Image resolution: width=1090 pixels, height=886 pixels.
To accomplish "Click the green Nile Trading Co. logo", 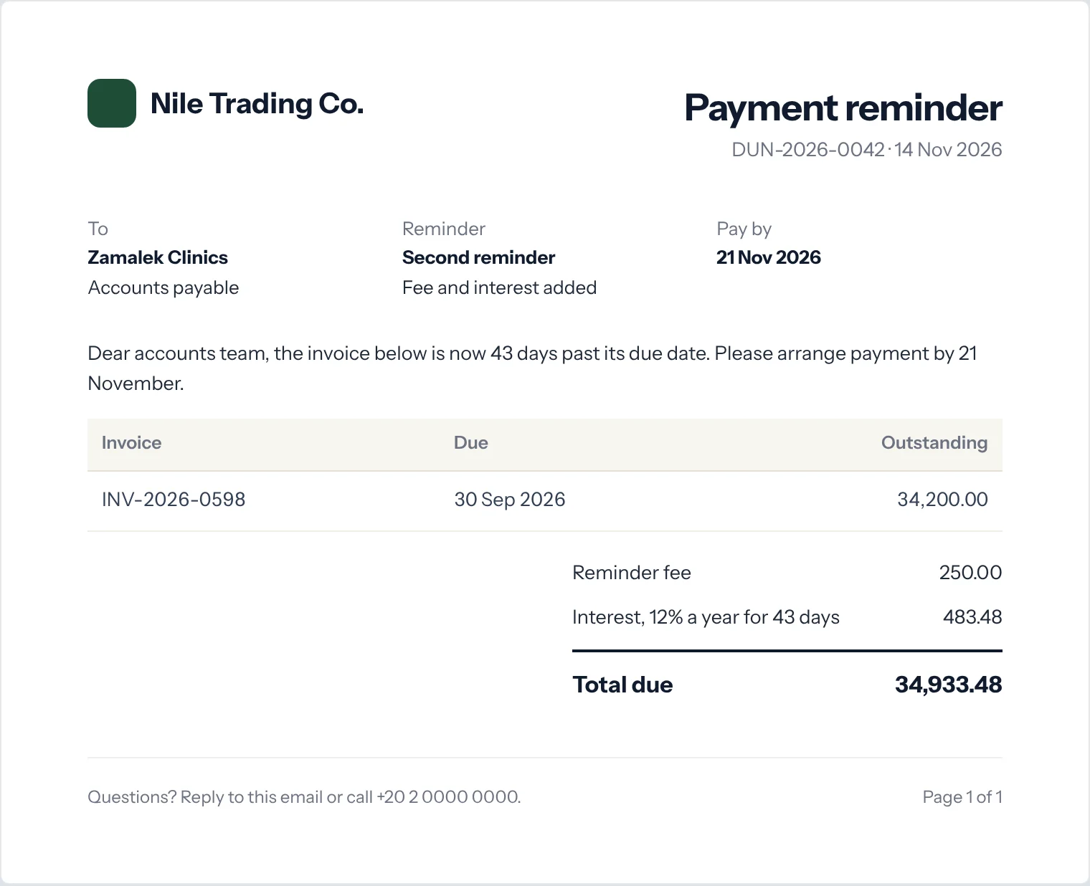I will point(112,103).
